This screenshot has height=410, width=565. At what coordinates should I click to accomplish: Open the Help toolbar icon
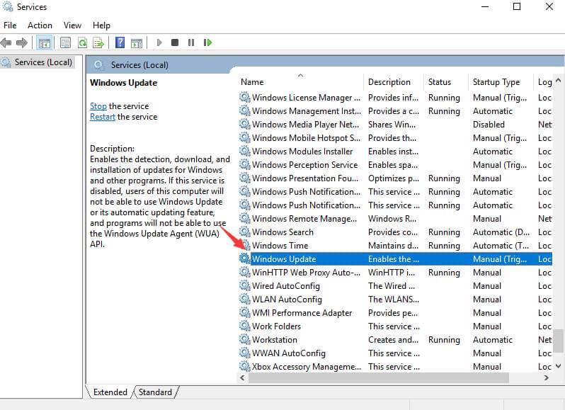pyautogui.click(x=120, y=42)
